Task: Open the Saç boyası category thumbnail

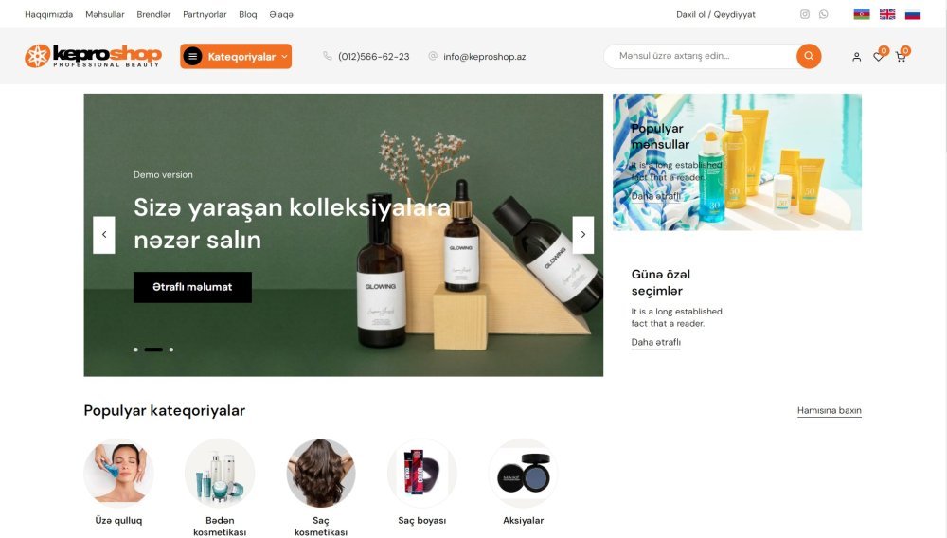Action: [422, 474]
